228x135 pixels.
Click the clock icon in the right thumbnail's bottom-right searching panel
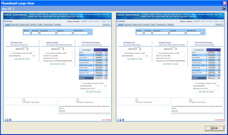tap(190, 101)
